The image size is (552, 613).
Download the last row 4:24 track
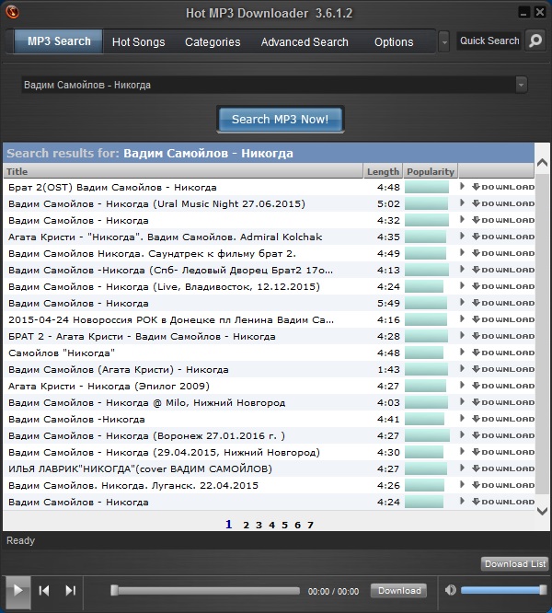point(503,502)
